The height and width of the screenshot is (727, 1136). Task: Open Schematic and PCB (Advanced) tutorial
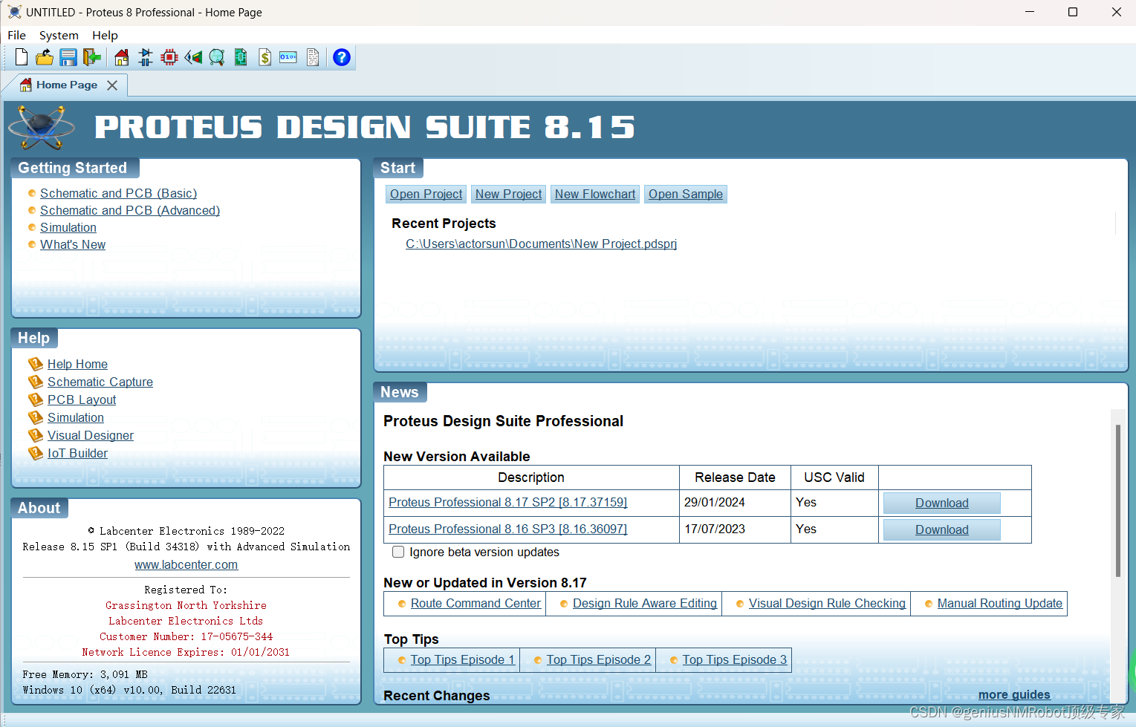click(x=130, y=210)
